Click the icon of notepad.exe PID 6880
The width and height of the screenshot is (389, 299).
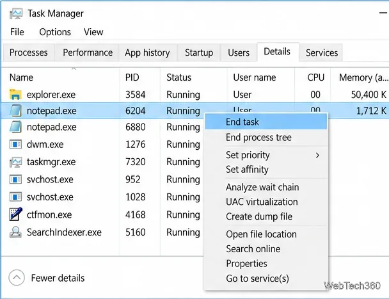click(15, 127)
